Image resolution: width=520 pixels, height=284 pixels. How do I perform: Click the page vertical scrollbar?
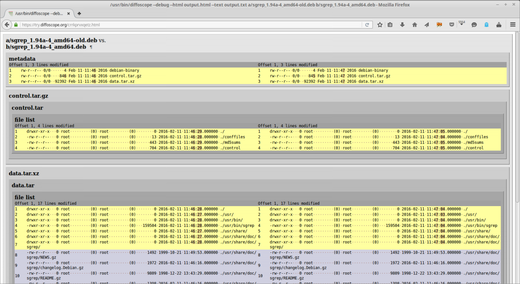point(517,130)
